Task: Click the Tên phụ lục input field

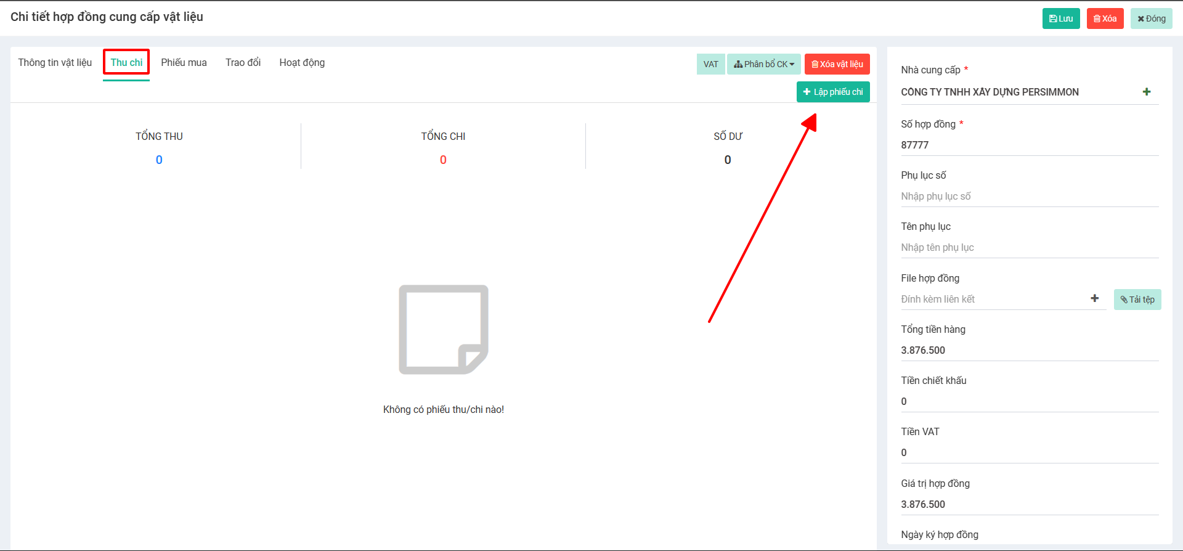Action: pyautogui.click(x=1029, y=247)
